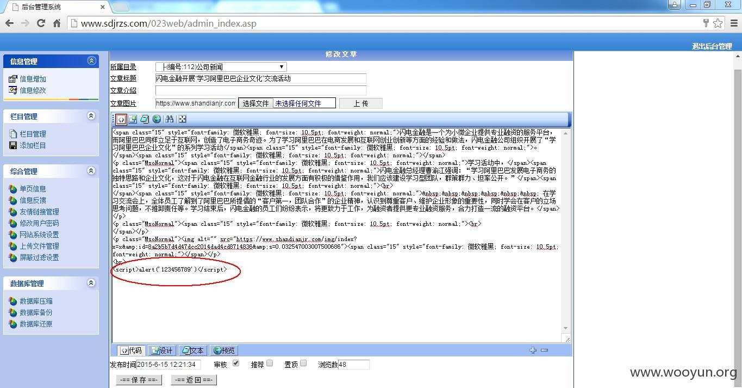Collapse 综合管理 panel
The width and height of the screenshot is (742, 388).
[91, 171]
